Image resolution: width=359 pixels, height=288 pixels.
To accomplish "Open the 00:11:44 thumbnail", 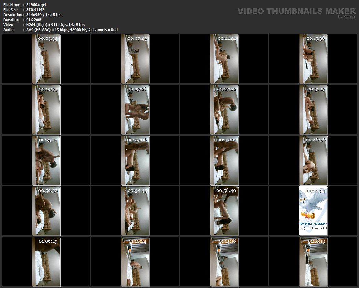I will click(224, 59).
